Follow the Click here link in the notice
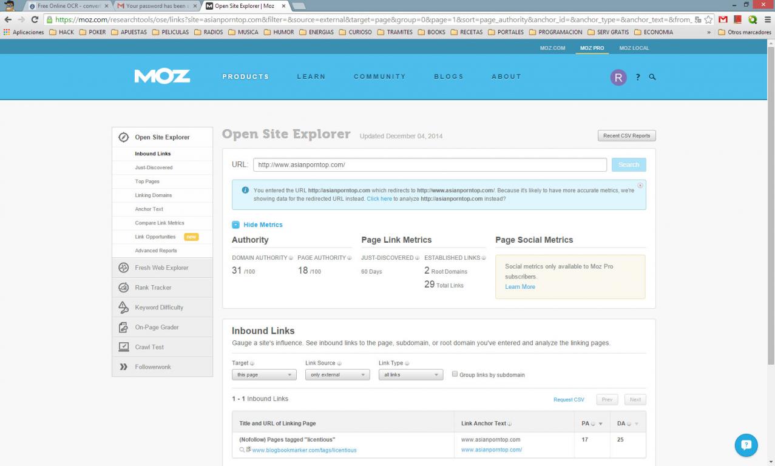Screen dimensions: 775x466 [379, 199]
